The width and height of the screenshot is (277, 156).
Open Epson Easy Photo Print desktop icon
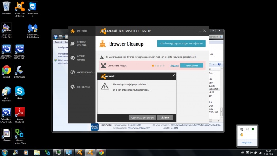pos(7,30)
